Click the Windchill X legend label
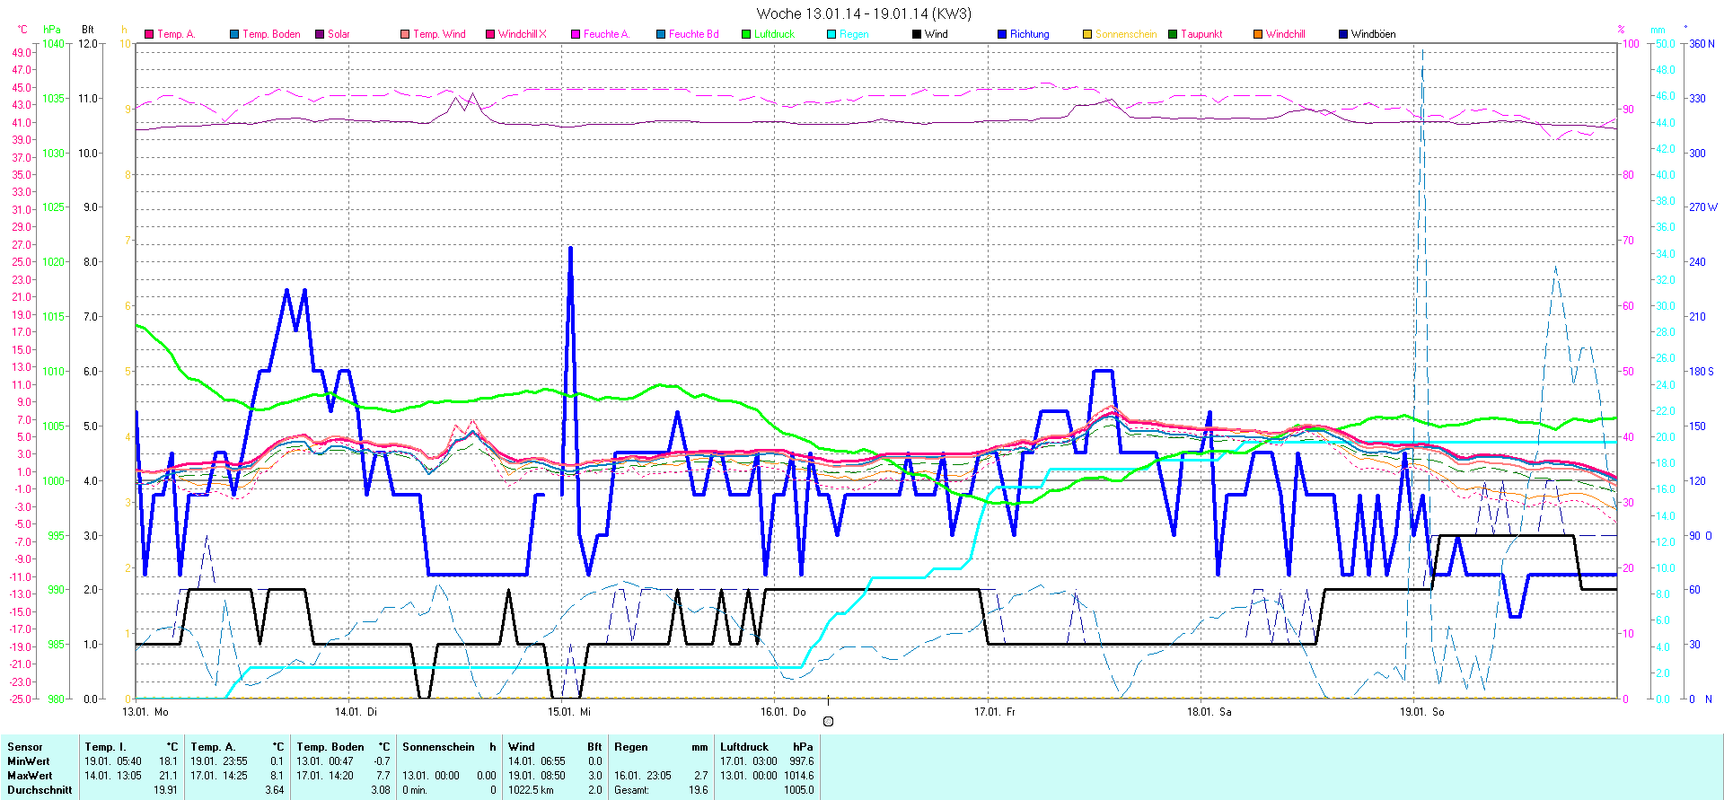The width and height of the screenshot is (1724, 800). [522, 34]
